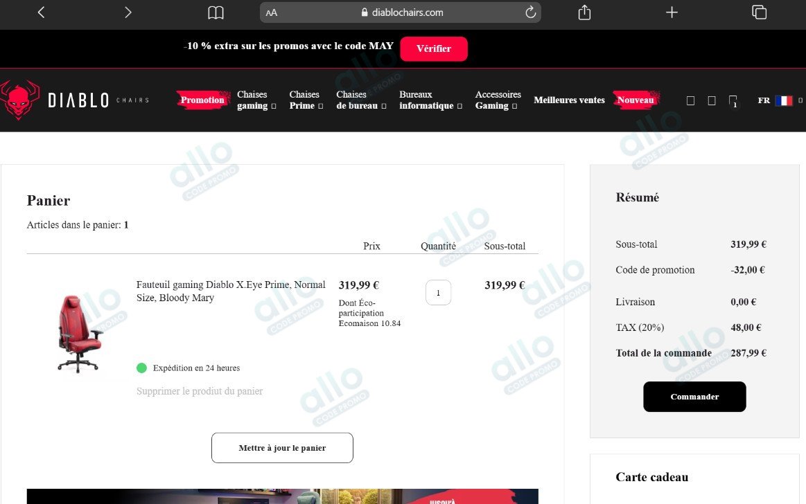Expand the Chaises de bureau menu
The height and width of the screenshot is (504, 806).
pos(361,100)
